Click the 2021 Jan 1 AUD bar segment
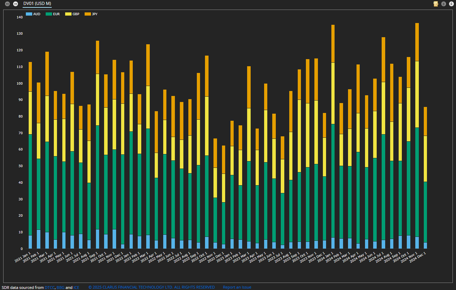 coord(30,242)
